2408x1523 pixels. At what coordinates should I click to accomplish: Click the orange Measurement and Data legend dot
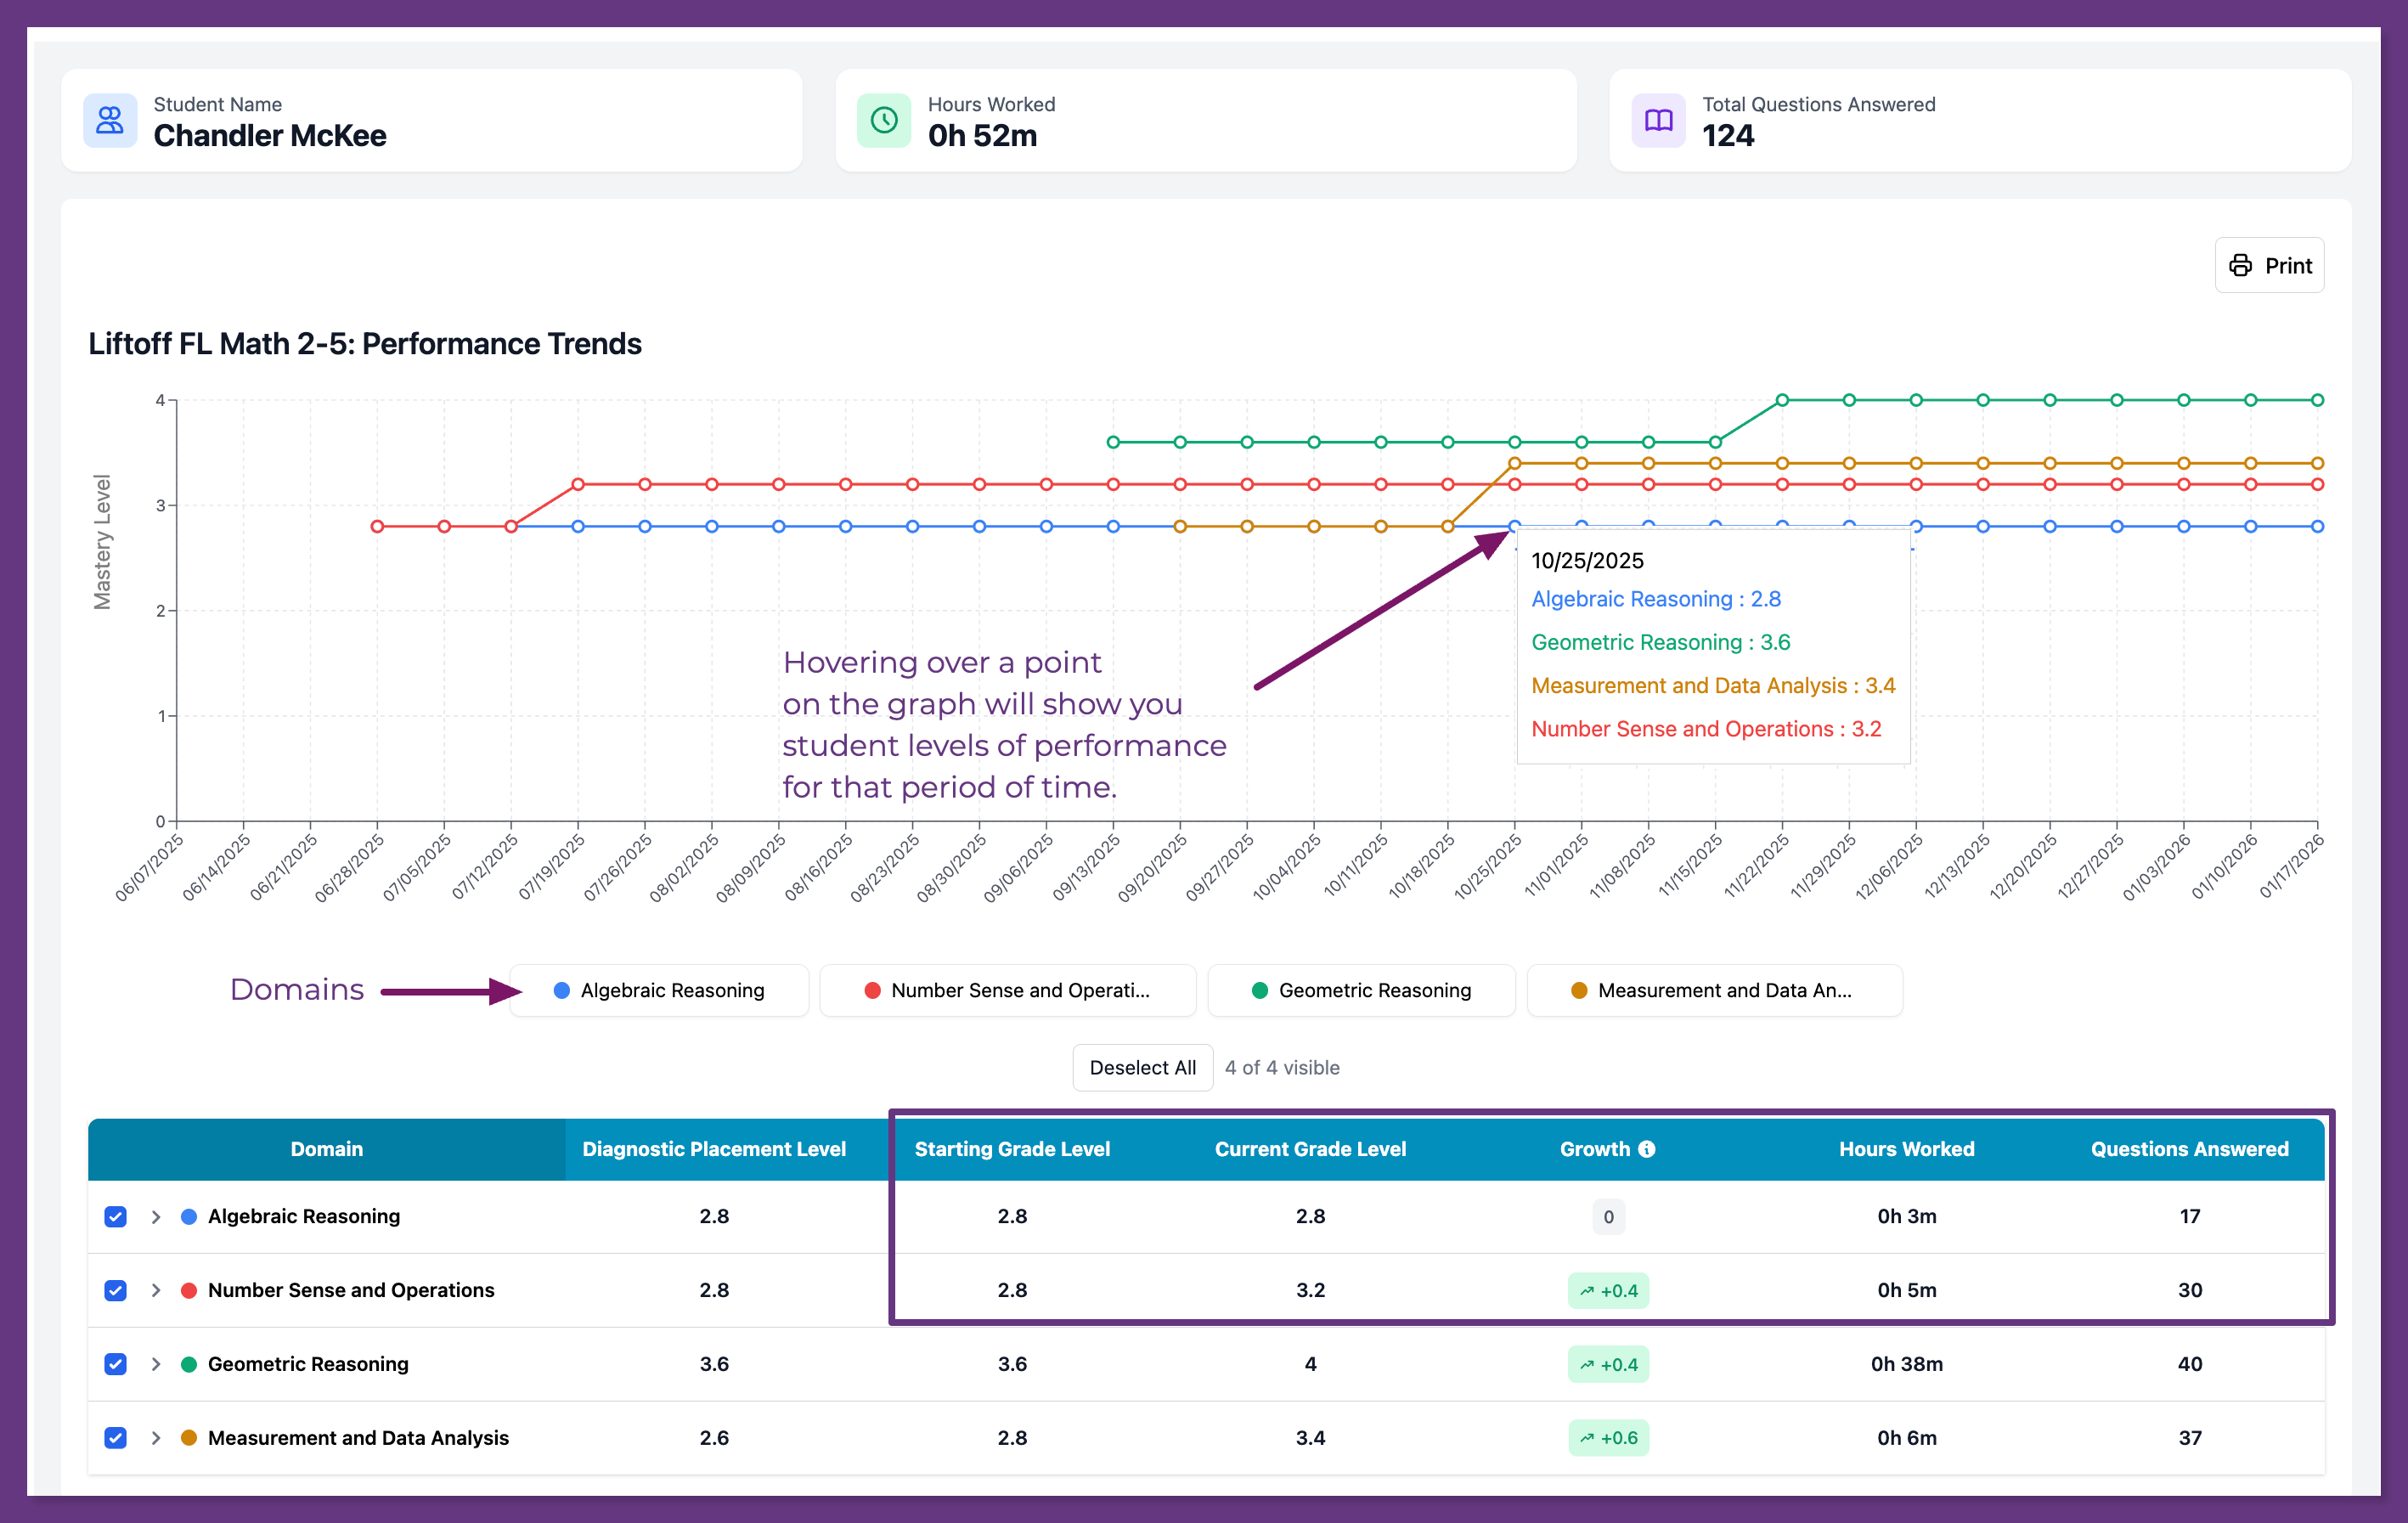click(x=1579, y=990)
